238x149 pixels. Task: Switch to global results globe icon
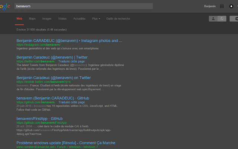(222, 19)
